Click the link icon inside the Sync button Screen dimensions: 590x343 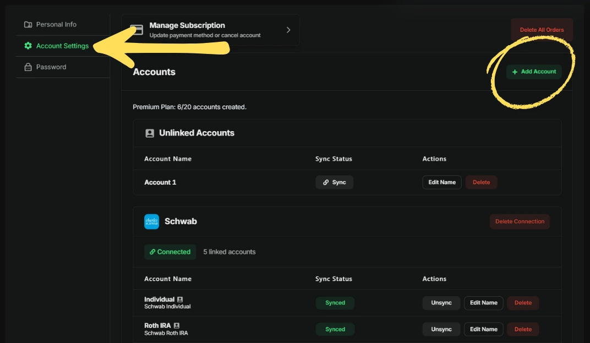coord(326,182)
